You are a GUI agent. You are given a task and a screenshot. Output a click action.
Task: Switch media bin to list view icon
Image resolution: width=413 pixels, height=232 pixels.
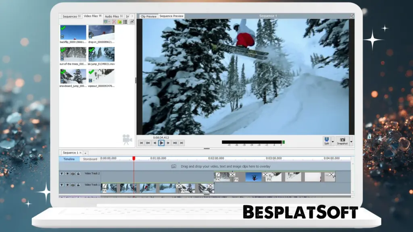click(125, 21)
